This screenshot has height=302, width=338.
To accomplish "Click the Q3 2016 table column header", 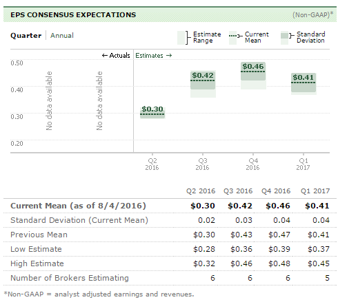I will coord(238,191).
